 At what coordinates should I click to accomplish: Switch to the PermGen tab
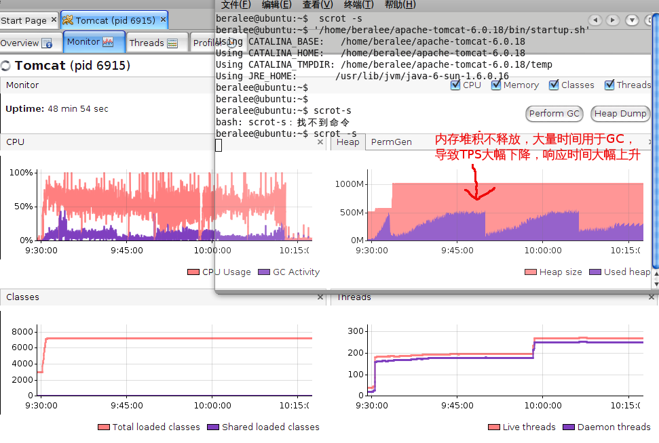point(391,142)
